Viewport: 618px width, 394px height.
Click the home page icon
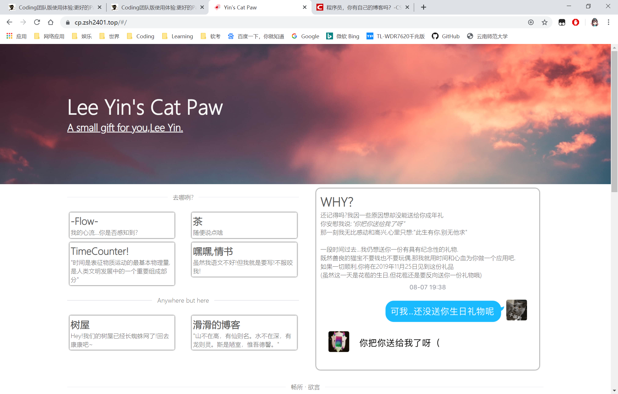coord(51,22)
